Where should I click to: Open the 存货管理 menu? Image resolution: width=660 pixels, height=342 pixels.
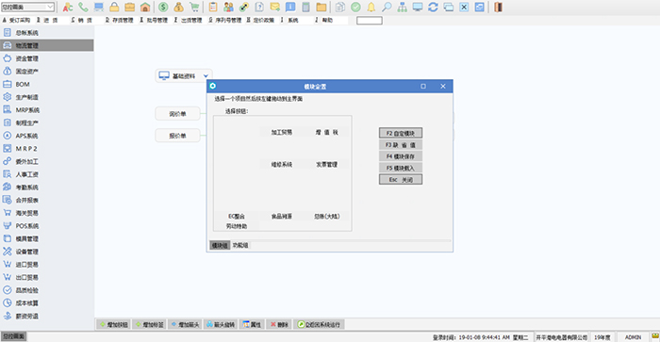click(120, 20)
